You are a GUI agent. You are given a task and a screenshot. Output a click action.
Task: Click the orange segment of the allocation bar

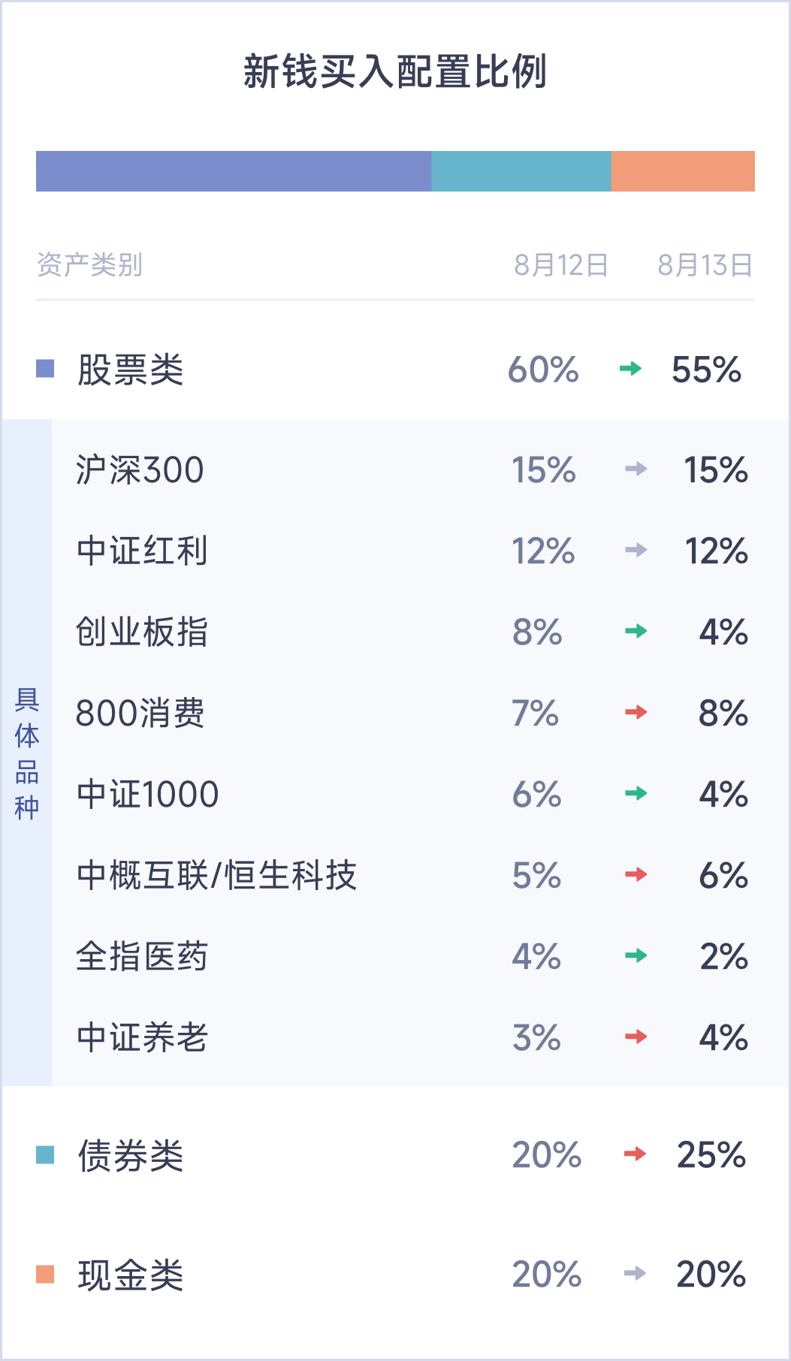click(x=682, y=171)
